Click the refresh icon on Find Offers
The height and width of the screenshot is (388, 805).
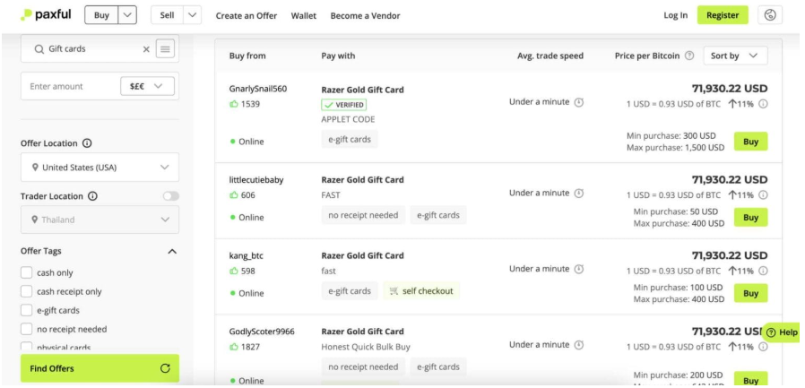(x=165, y=368)
